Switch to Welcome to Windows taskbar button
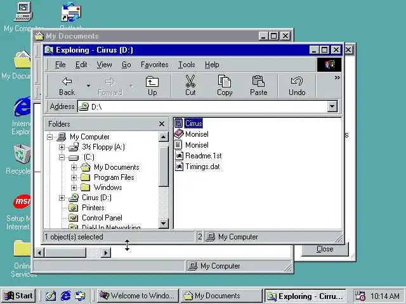 coord(138,296)
